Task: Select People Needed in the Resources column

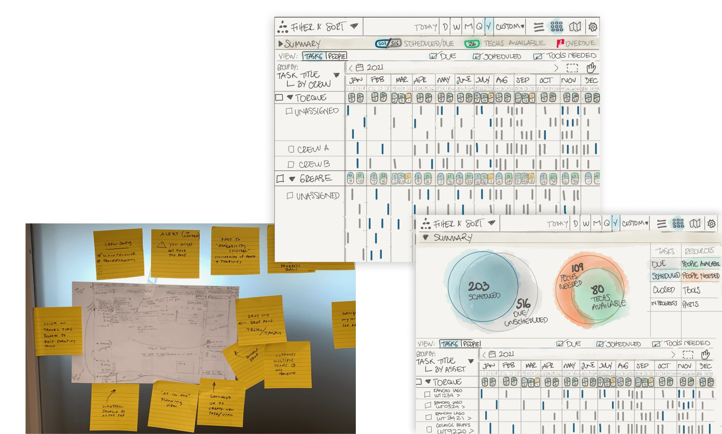Action: [701, 276]
